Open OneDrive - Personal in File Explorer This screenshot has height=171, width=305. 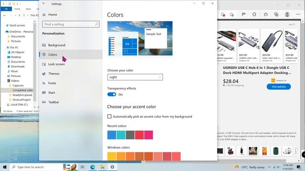[19, 32]
